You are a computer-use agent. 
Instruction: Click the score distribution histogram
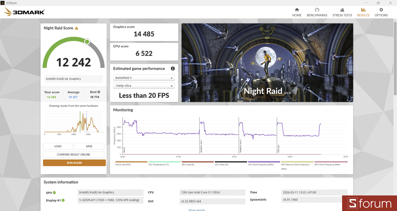tap(73, 122)
